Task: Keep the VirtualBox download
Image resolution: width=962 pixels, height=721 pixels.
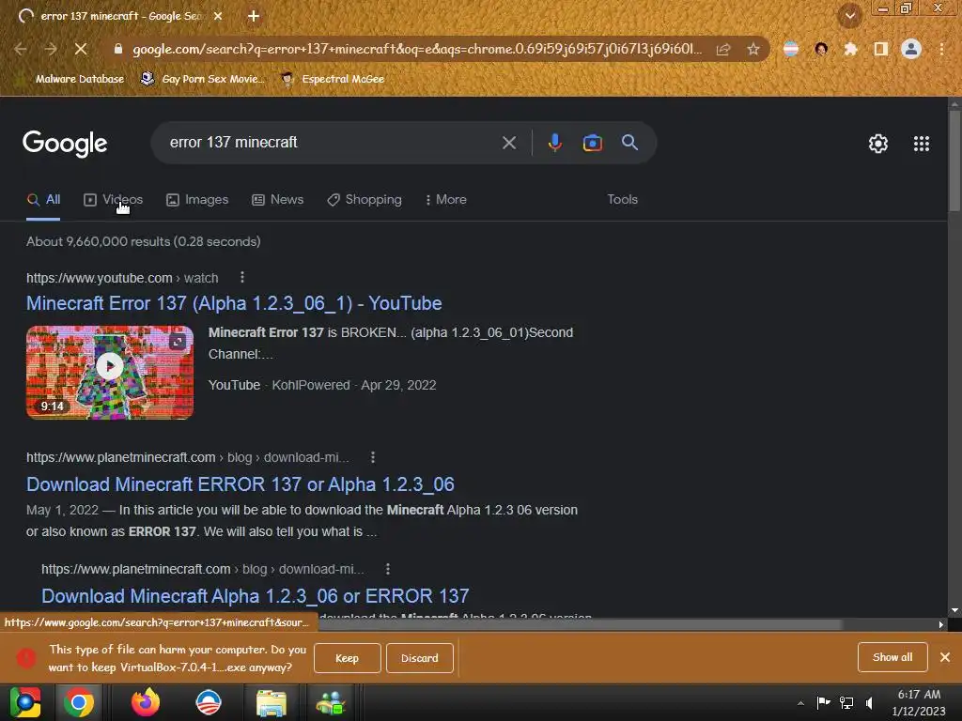Action: pos(348,658)
